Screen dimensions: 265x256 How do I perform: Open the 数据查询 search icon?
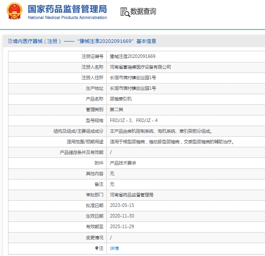[x=125, y=12]
